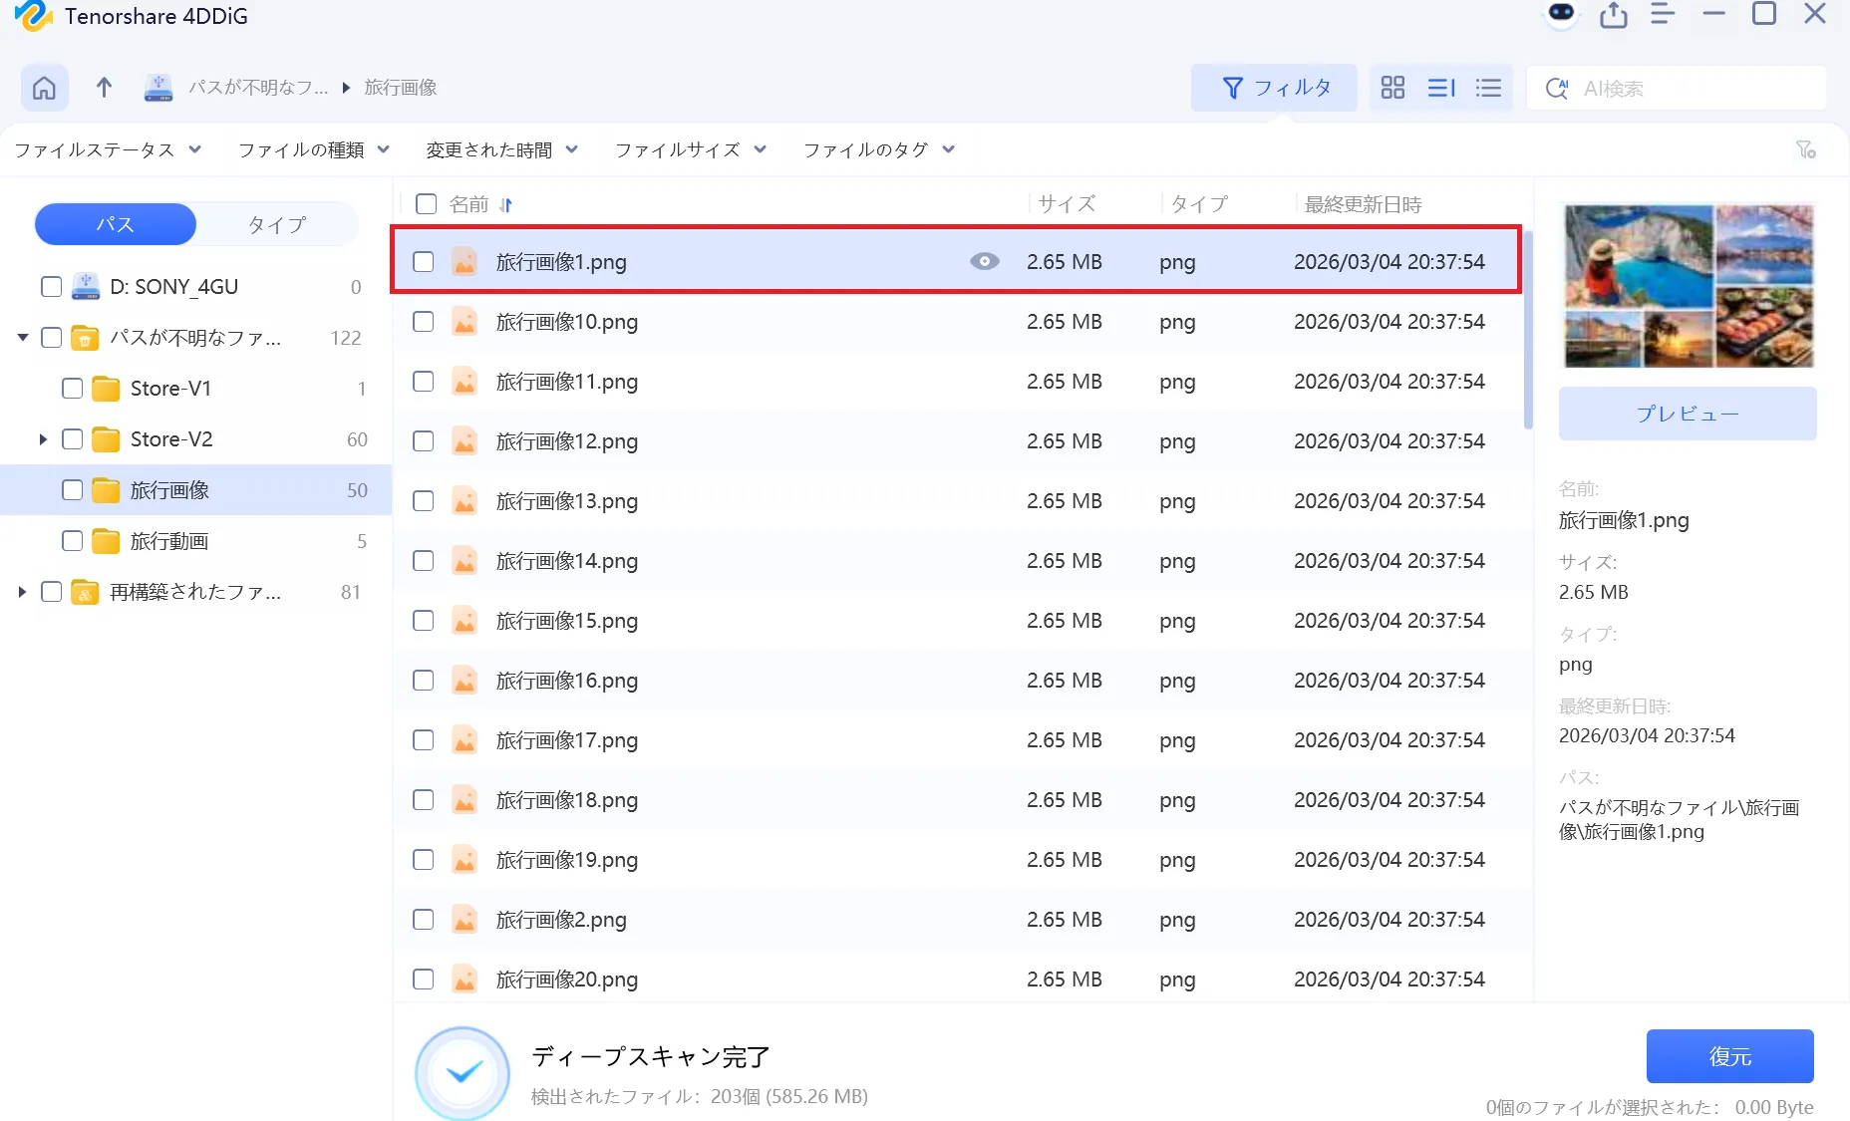
Task: Open the hamburger menu in title bar
Action: click(x=1663, y=15)
